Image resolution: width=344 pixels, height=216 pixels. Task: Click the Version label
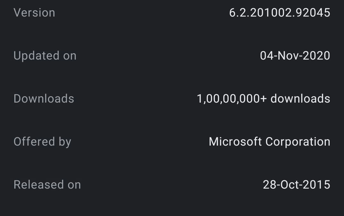click(34, 13)
